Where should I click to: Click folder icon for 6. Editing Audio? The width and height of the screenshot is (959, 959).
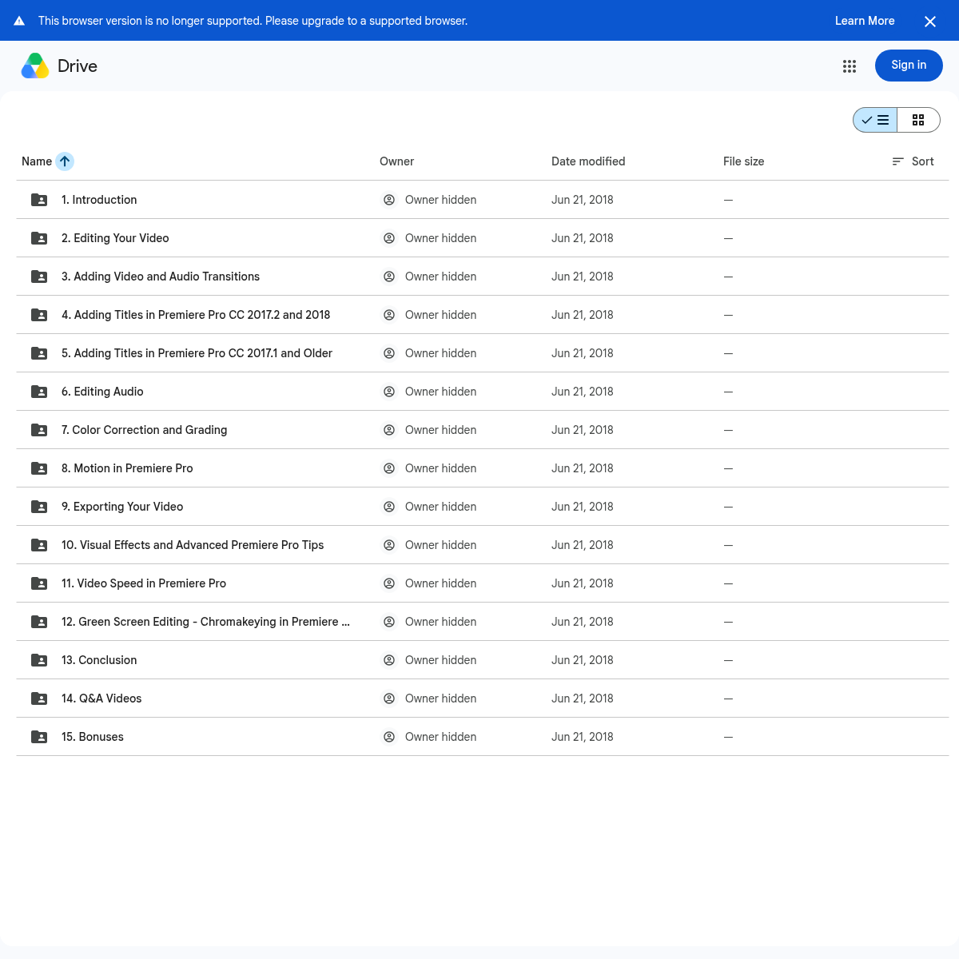coord(39,392)
